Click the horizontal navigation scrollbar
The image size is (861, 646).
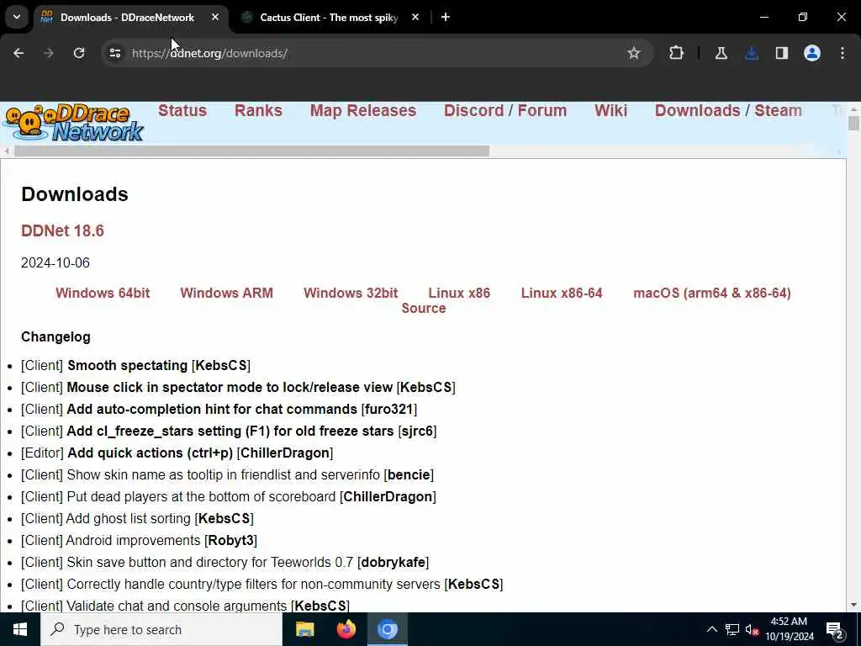(251, 151)
